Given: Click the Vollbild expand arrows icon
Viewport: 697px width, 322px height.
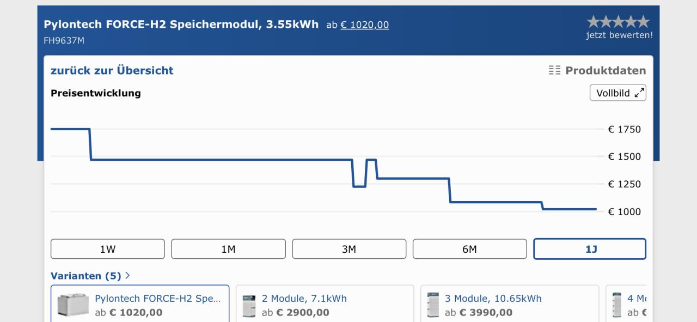Looking at the screenshot, I should (640, 93).
